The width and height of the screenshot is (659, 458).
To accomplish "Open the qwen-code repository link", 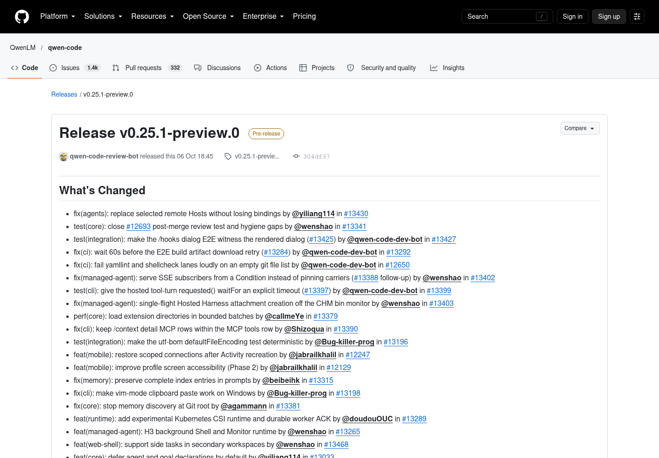I will 65,48.
